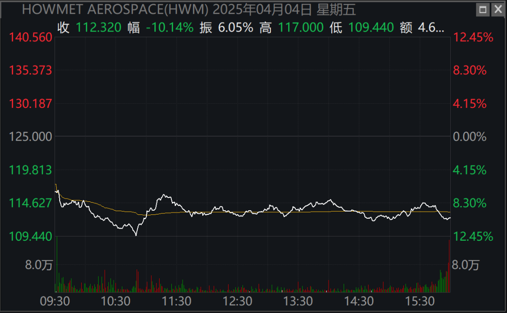The height and width of the screenshot is (313, 507).
Task: Click price axis label 140.560
Action: 31,38
